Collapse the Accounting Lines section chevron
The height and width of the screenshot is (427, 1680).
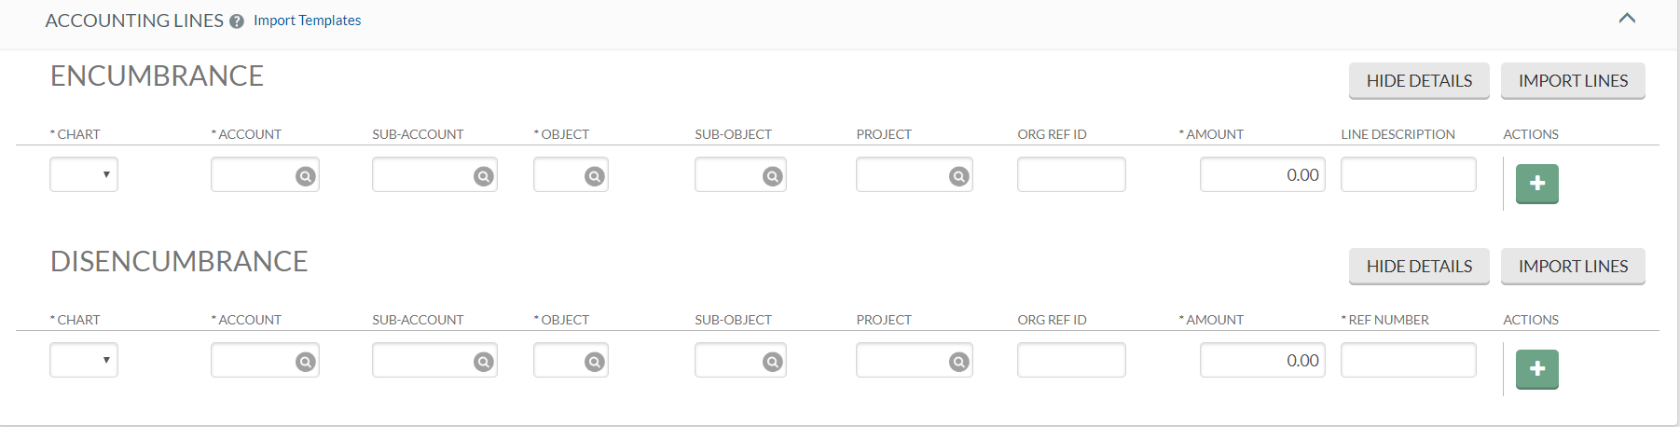click(x=1628, y=19)
